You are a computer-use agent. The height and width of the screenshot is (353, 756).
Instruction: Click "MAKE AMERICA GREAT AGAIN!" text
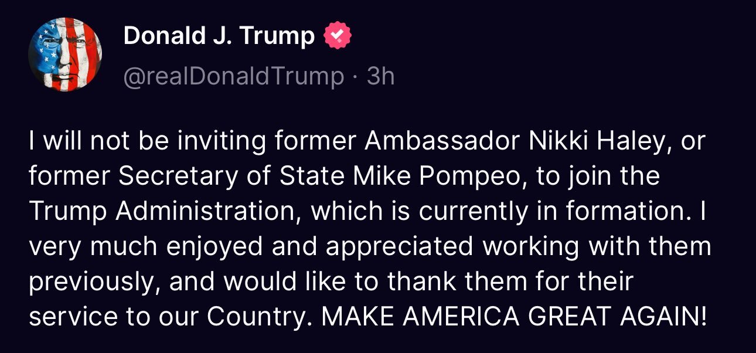coord(515,317)
